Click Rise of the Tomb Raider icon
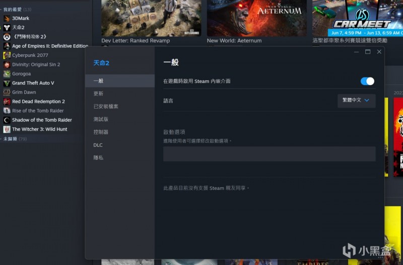The width and height of the screenshot is (403, 265). [x=7, y=111]
